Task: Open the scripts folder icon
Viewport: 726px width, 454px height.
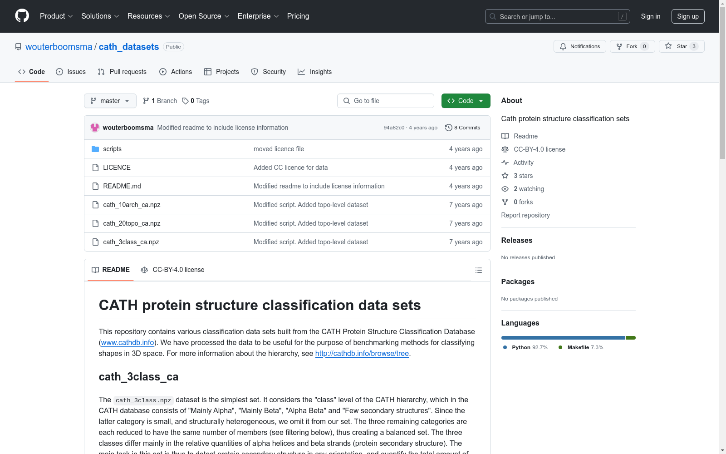Action: point(95,149)
